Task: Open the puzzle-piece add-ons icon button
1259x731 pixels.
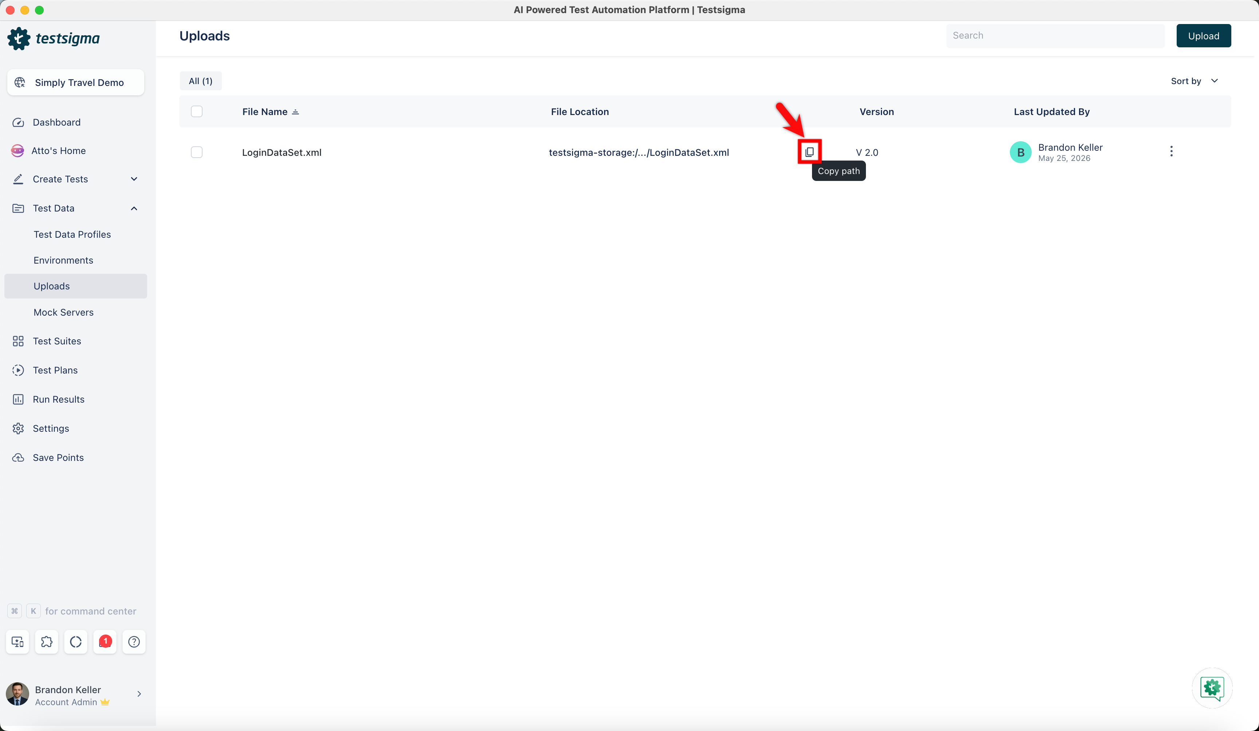Action: click(x=47, y=641)
